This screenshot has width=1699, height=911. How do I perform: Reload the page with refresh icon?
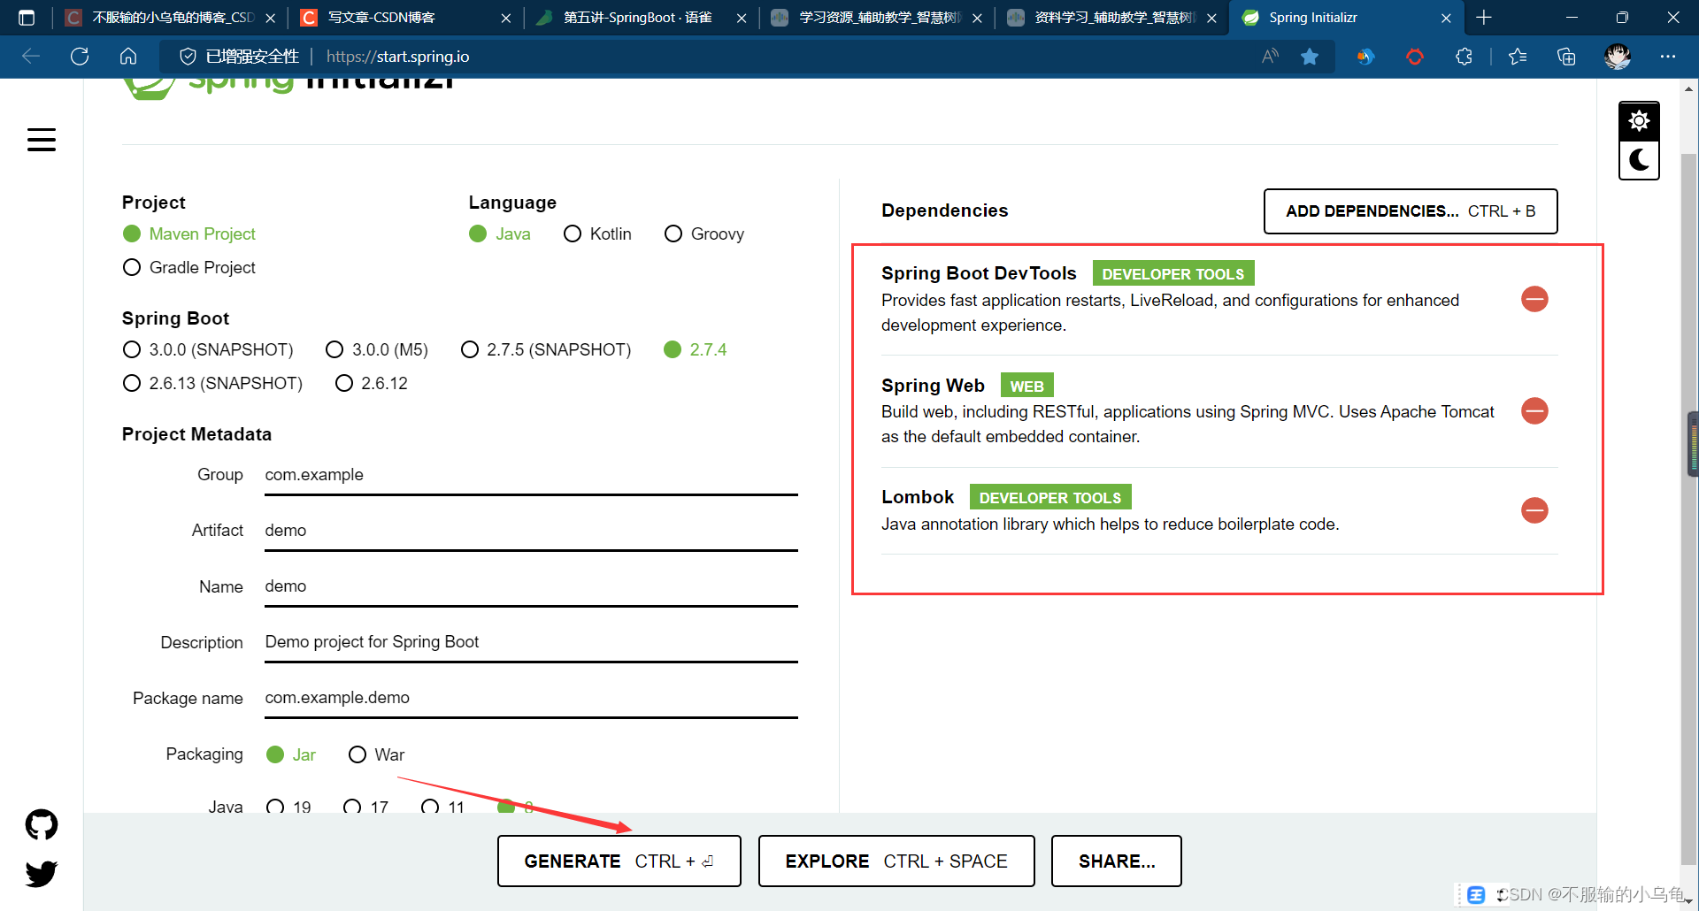point(80,57)
